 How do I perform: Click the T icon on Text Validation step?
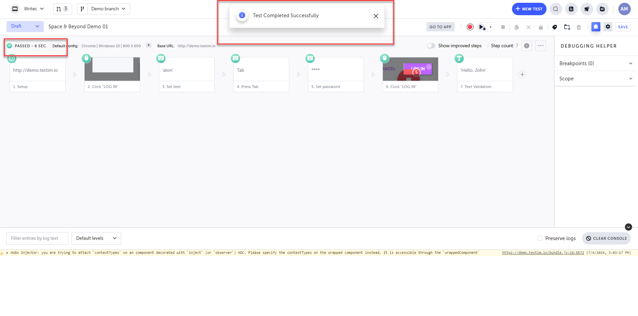point(459,58)
